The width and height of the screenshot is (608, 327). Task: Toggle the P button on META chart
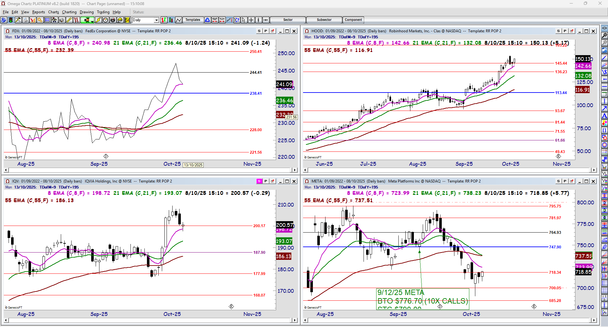click(x=565, y=181)
